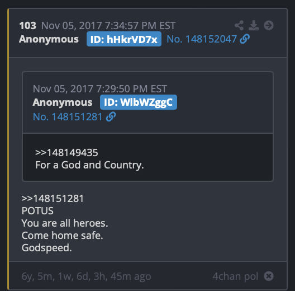Click the >>148151281 reply reference in body
This screenshot has height=291, width=295.
(53, 199)
